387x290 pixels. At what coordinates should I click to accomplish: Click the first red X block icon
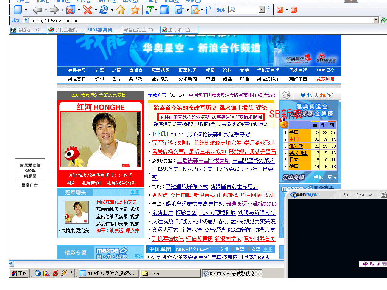280,10
